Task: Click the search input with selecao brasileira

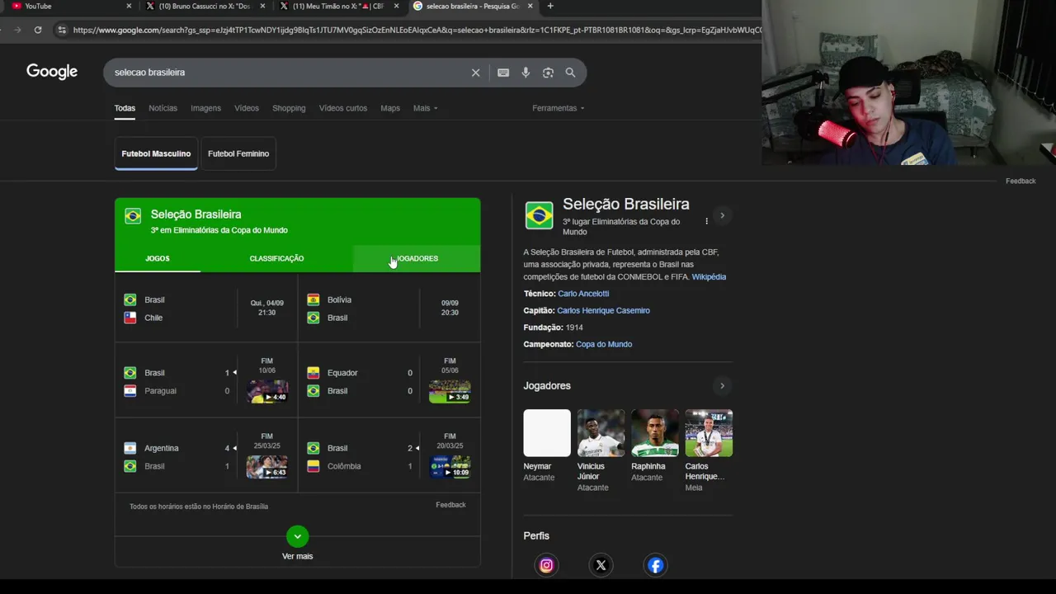Action: click(289, 73)
